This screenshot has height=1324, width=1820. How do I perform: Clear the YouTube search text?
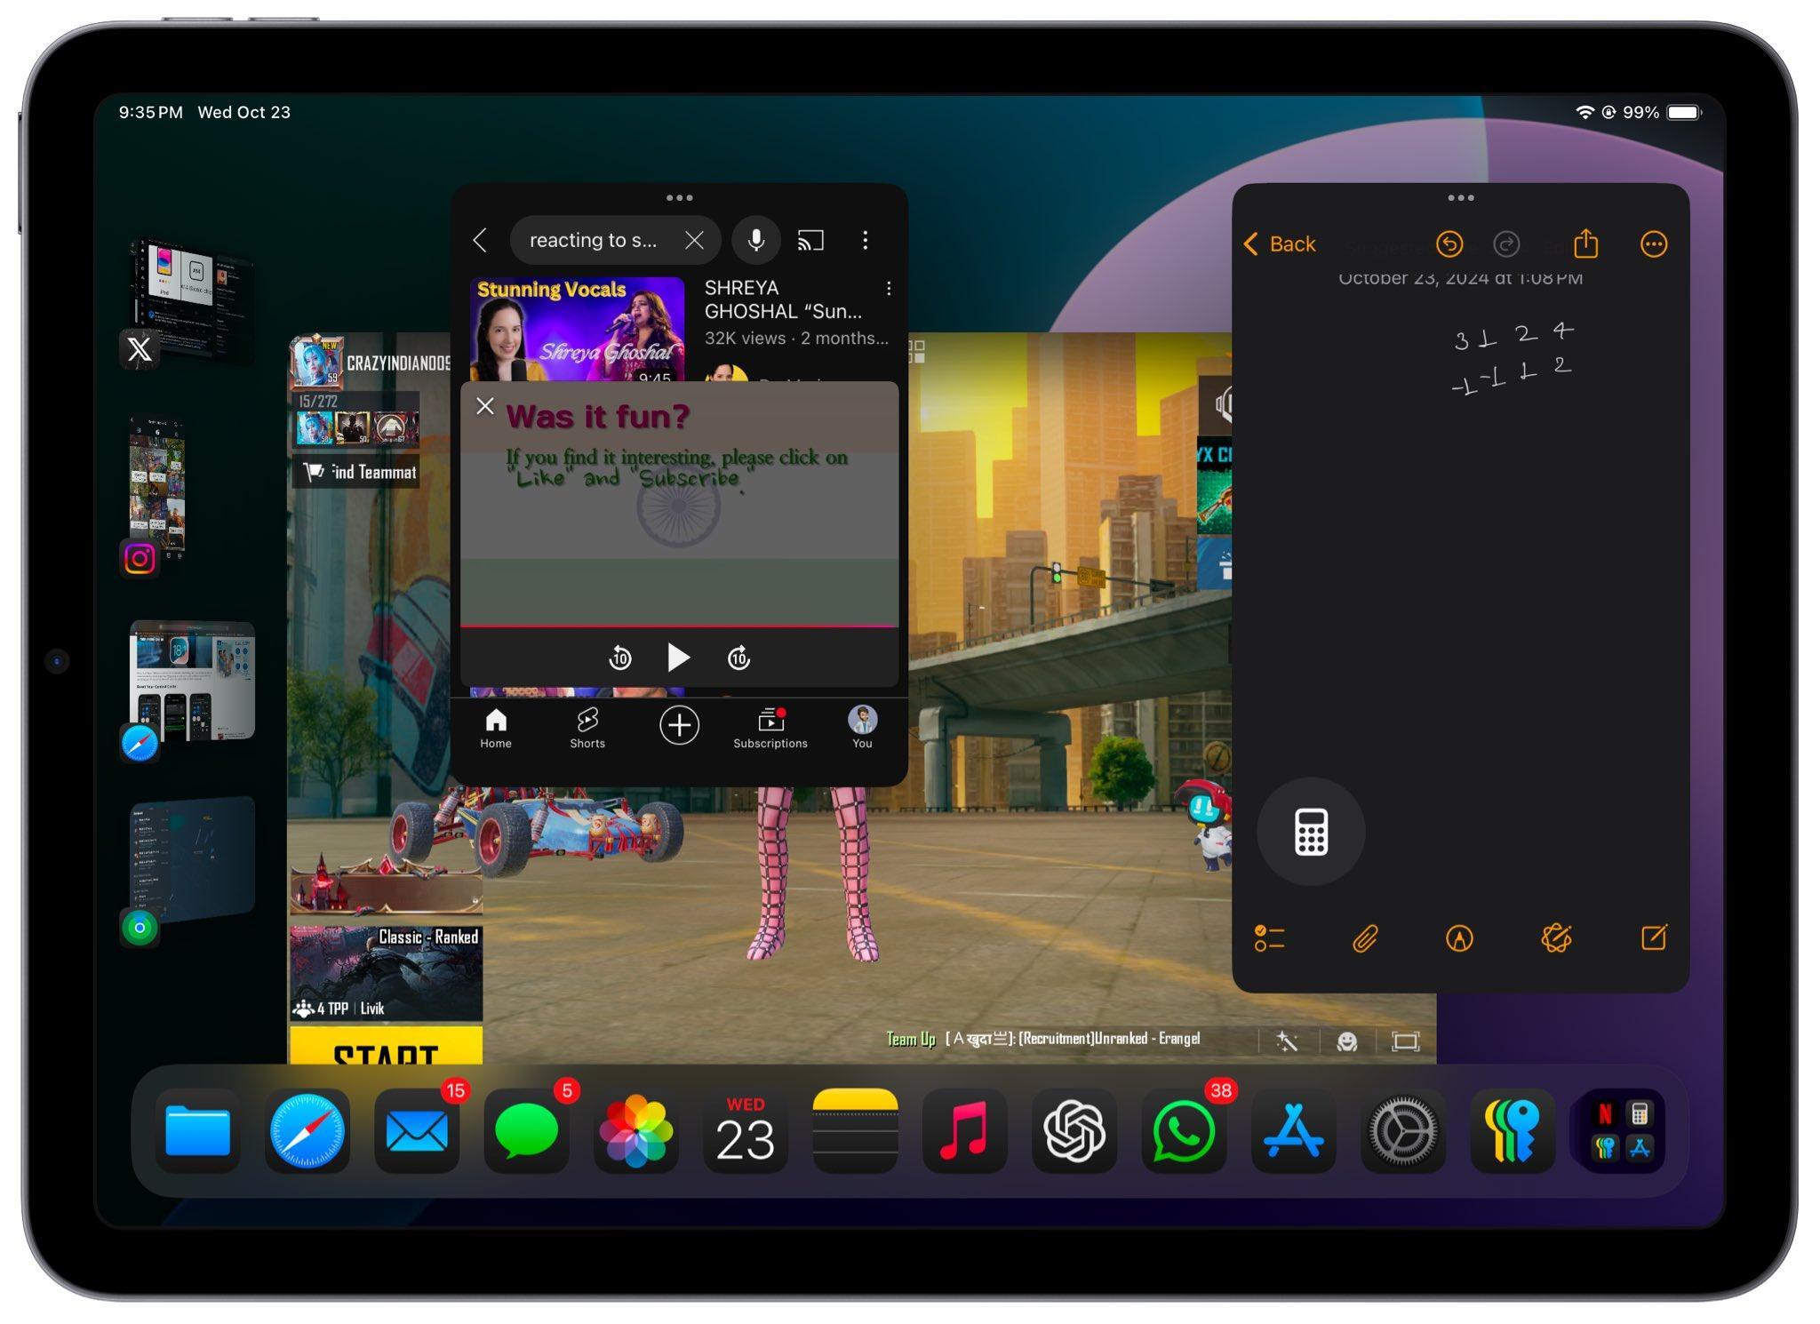point(694,240)
